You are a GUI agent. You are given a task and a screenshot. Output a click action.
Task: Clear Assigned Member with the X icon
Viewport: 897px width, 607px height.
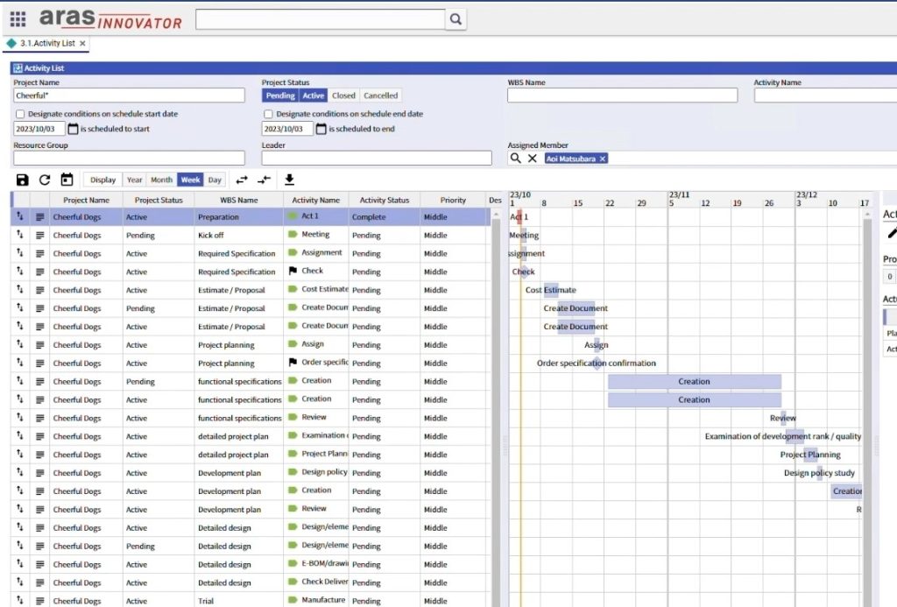(532, 159)
